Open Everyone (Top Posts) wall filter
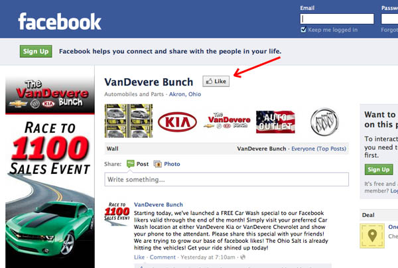This screenshot has height=268, width=398. pyautogui.click(x=318, y=149)
